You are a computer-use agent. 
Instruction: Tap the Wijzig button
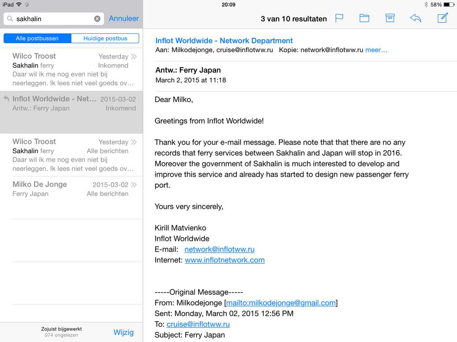[124, 332]
